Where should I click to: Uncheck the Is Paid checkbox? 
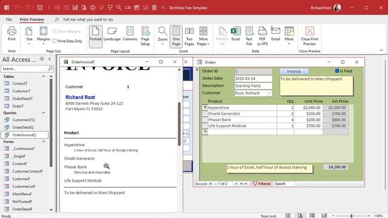coord(337,71)
